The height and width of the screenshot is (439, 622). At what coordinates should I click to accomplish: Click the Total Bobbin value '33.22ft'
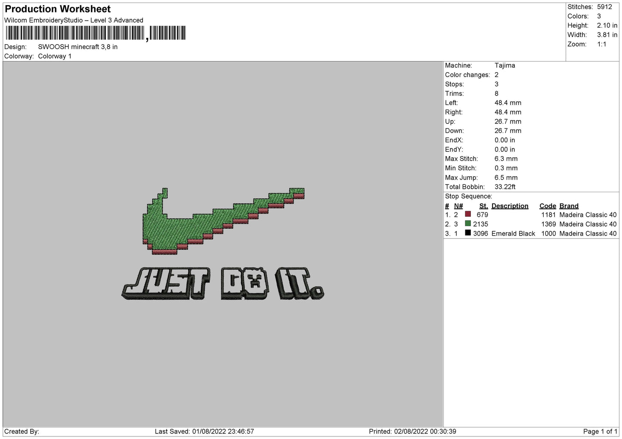click(505, 187)
